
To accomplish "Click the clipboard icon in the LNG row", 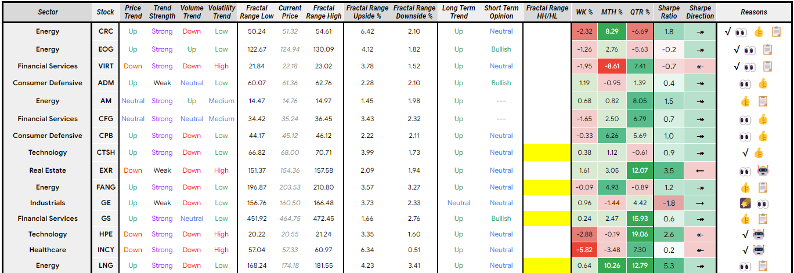I will [x=763, y=266].
